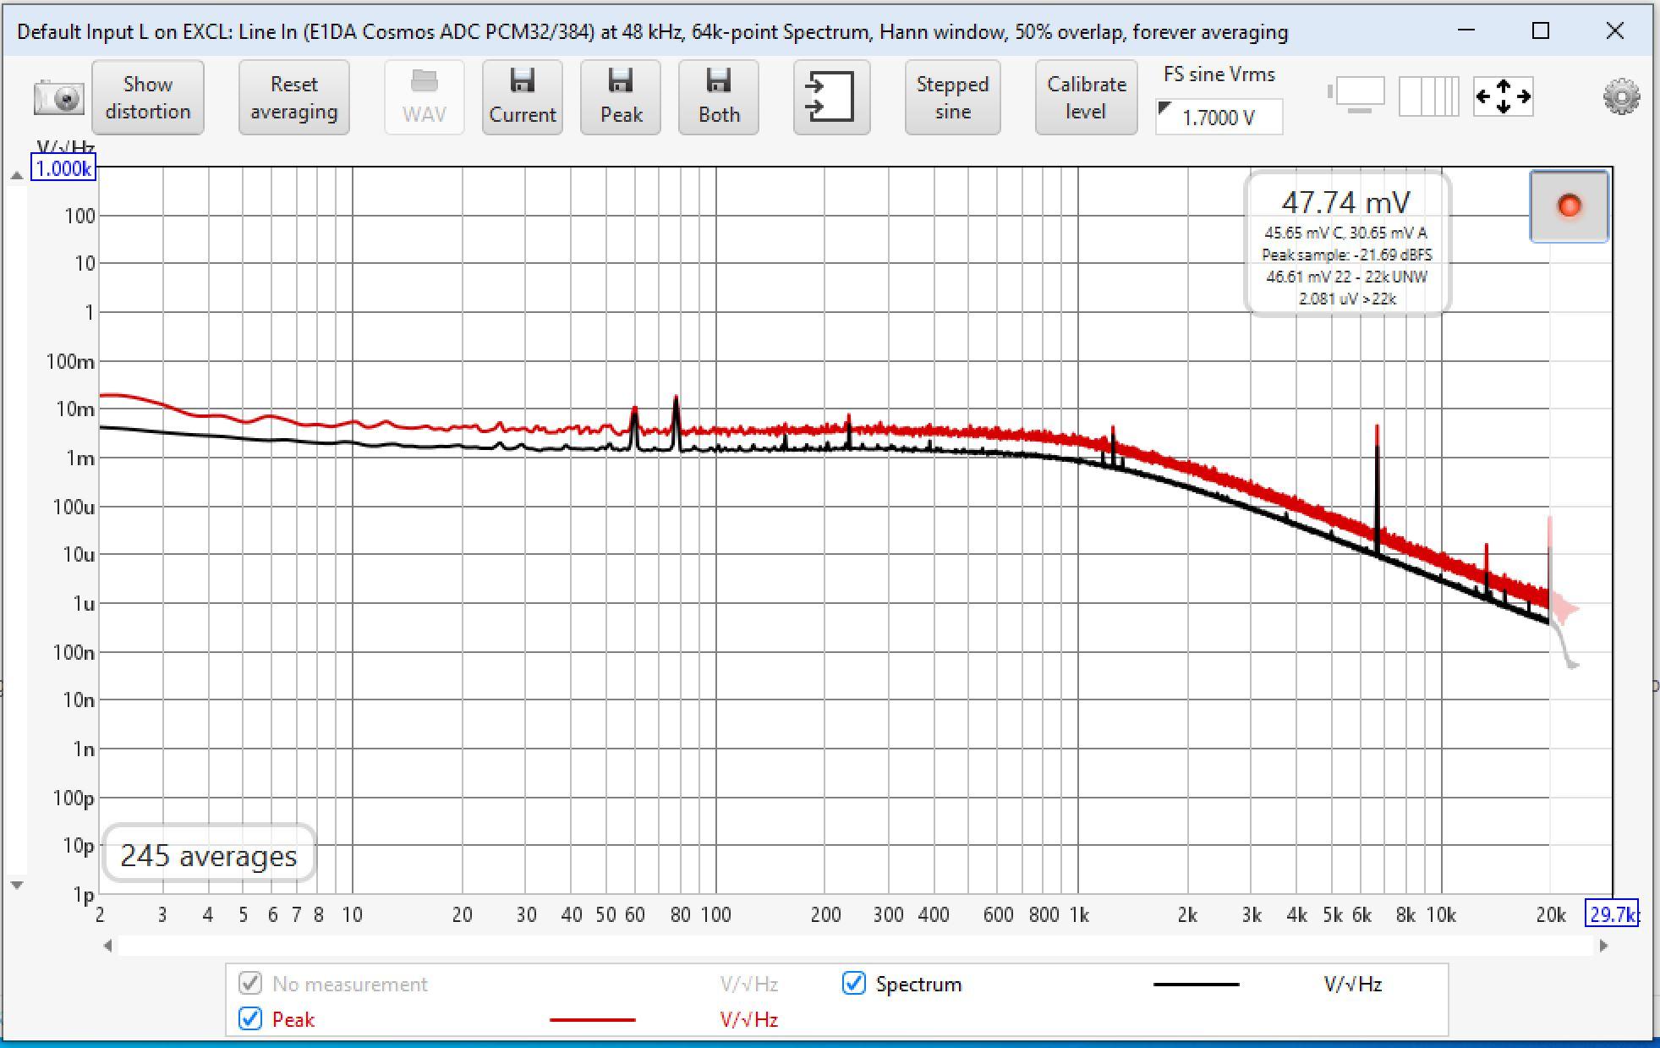Minimize the spectrum window
The width and height of the screenshot is (1660, 1048).
(x=1466, y=31)
